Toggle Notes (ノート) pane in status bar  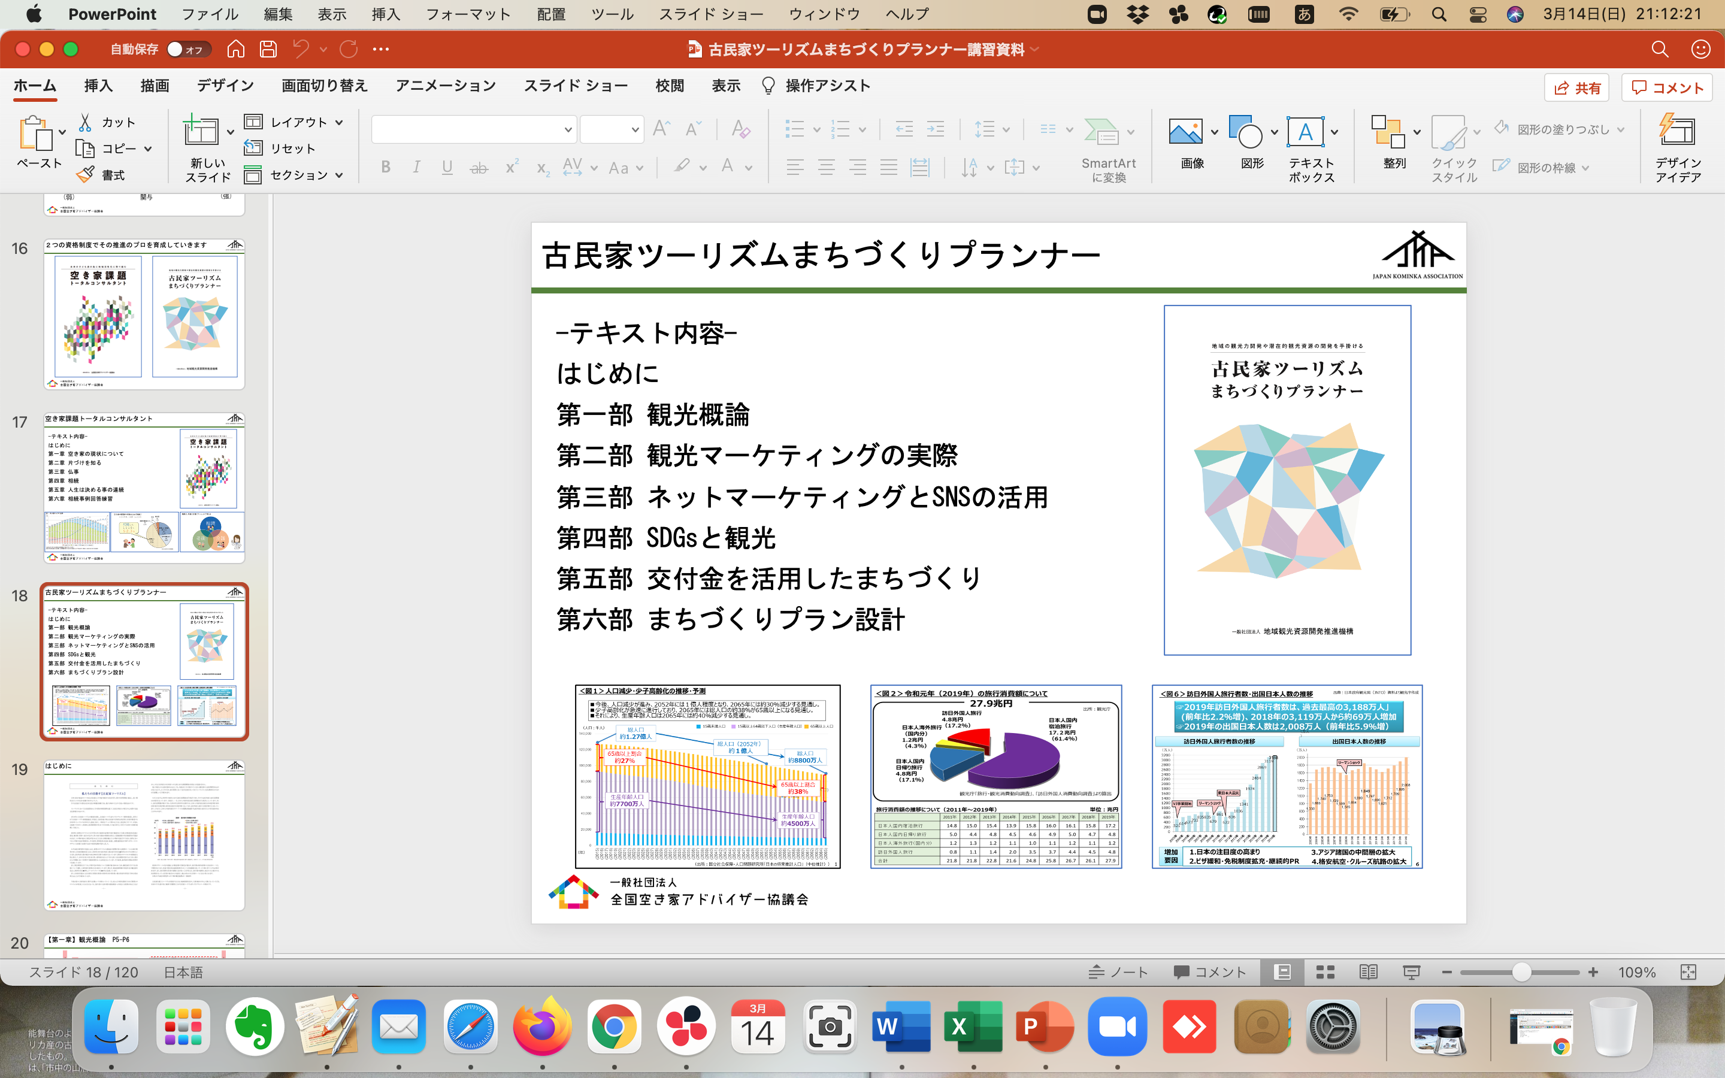[1118, 973]
